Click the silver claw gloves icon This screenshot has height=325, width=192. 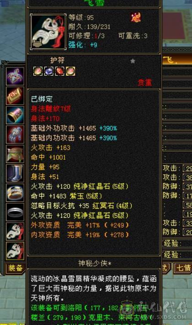tap(15, 134)
